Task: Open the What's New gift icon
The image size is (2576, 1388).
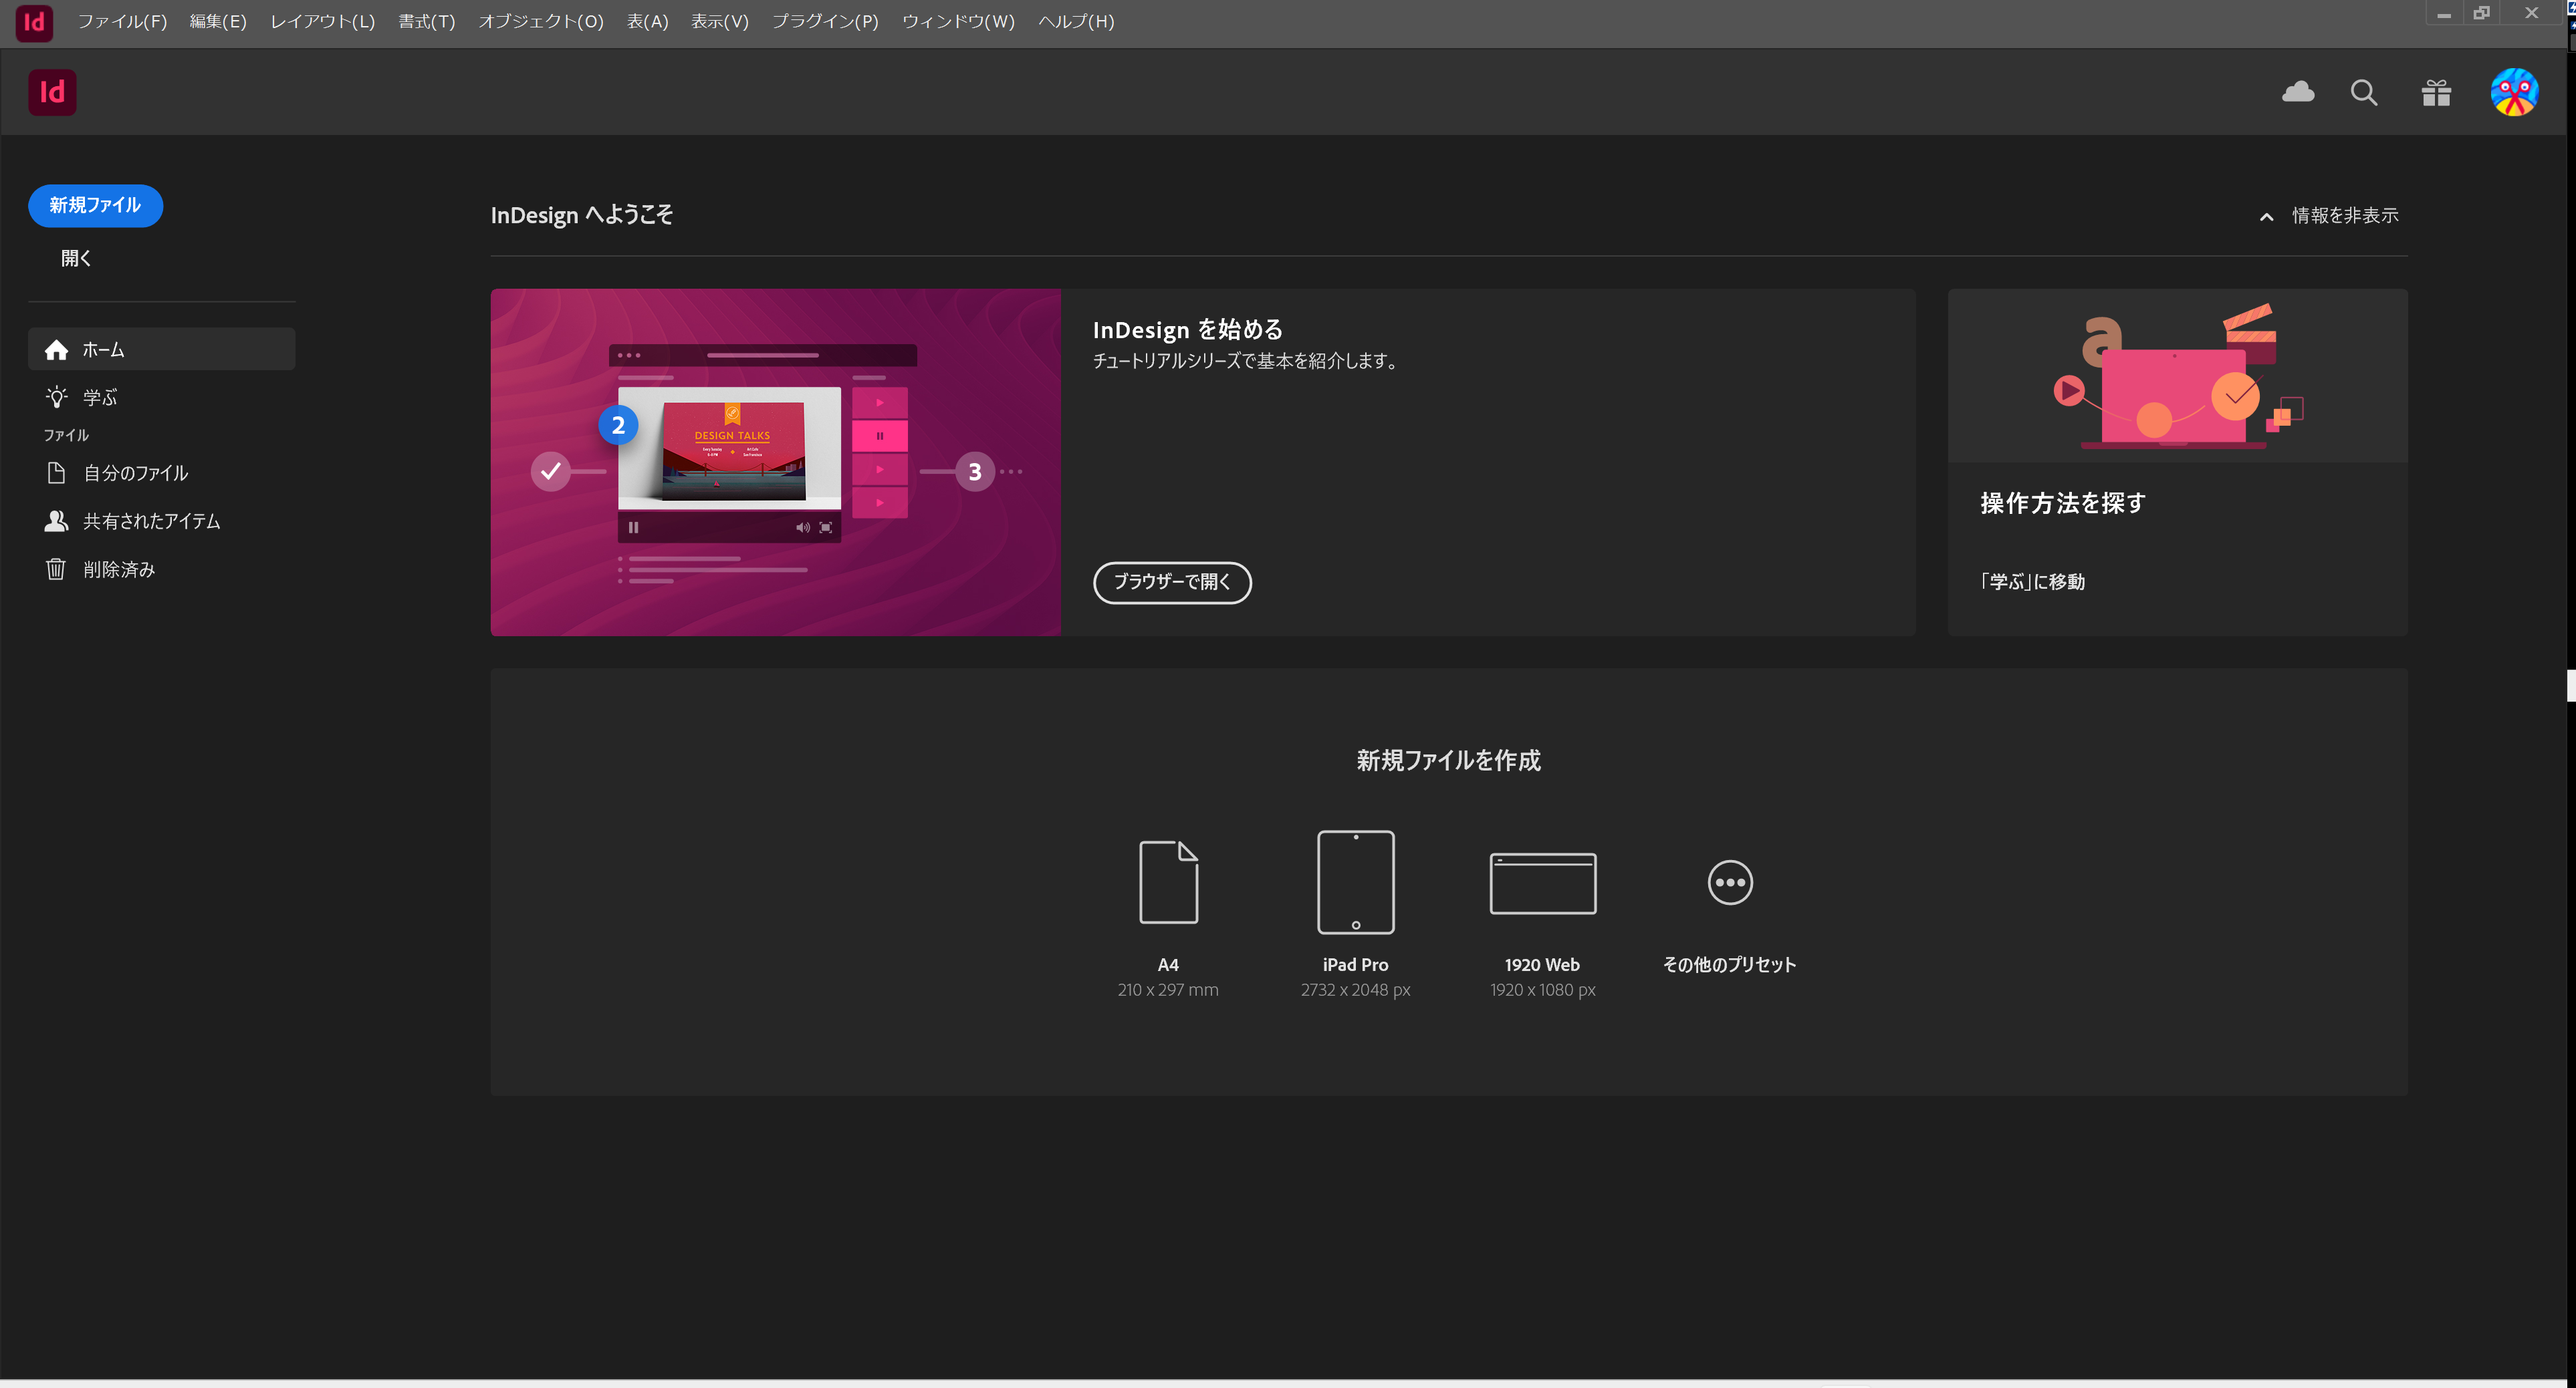Action: [x=2436, y=93]
